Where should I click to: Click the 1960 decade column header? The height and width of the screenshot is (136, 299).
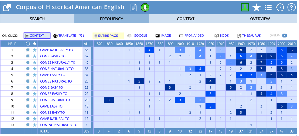pos(241,44)
